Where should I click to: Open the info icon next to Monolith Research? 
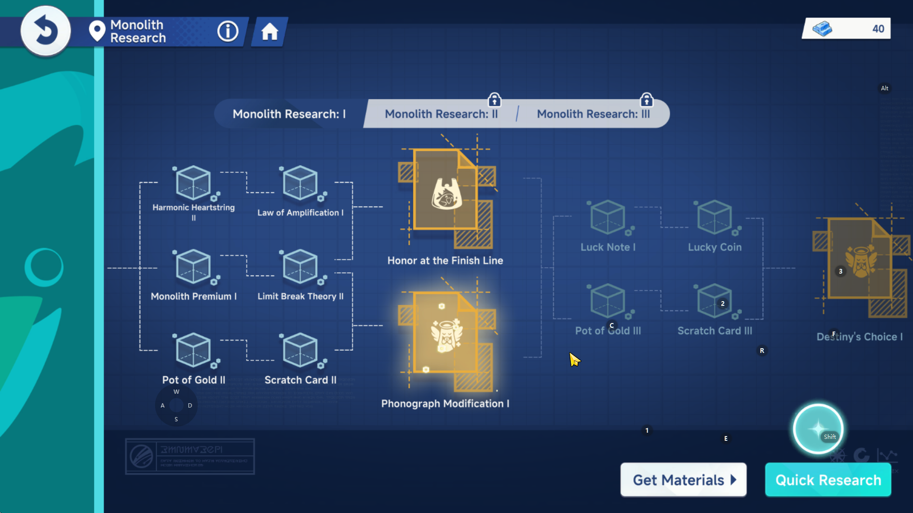pos(228,31)
